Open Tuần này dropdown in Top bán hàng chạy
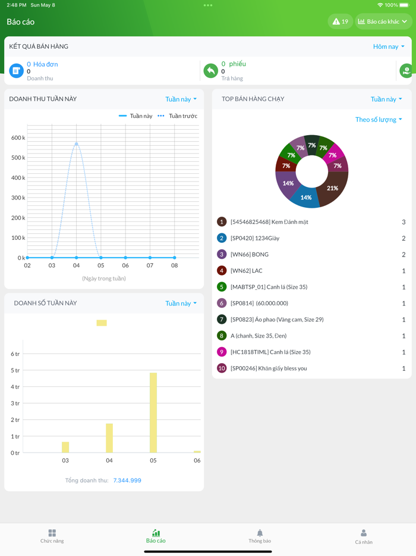416x556 pixels. pos(386,99)
